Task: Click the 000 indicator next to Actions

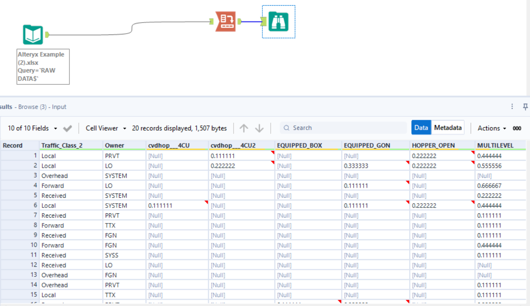Action: click(x=516, y=128)
